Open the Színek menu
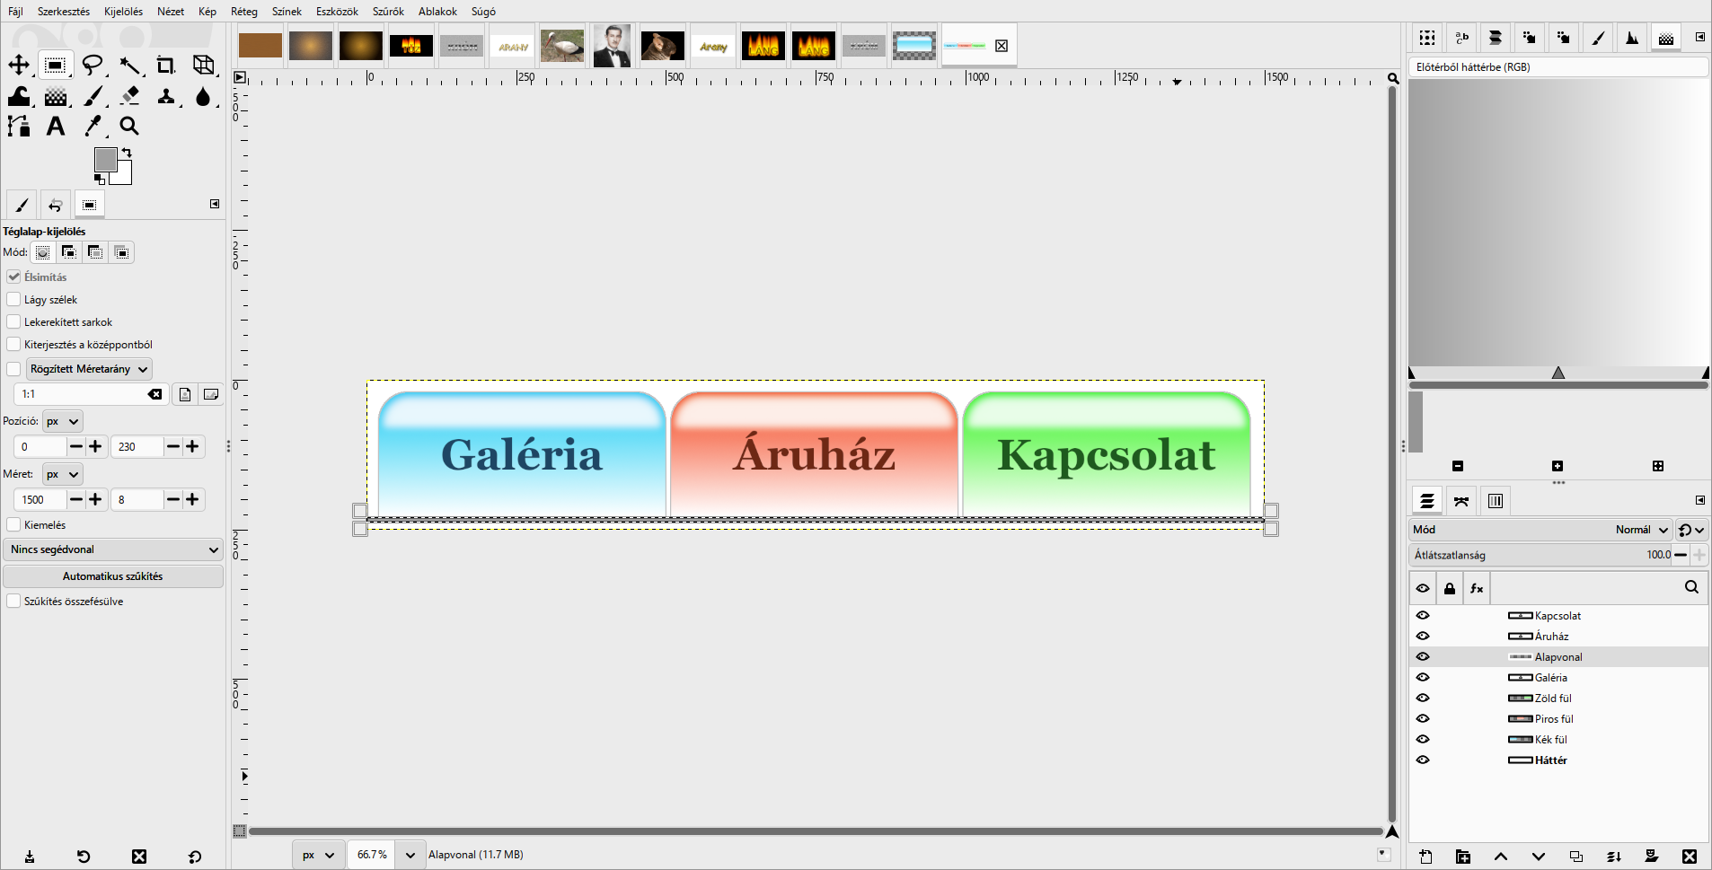The width and height of the screenshot is (1712, 870). coord(287,12)
